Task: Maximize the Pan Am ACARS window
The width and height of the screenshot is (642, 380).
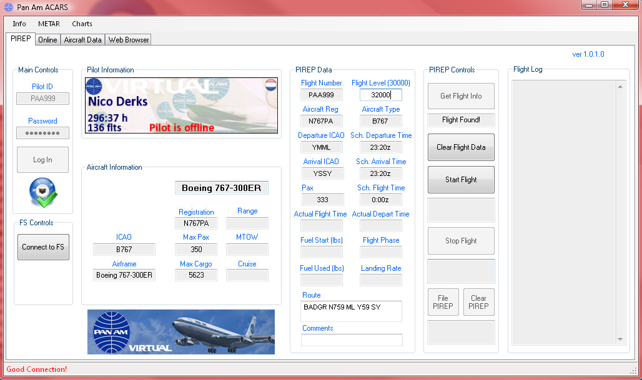Action: tap(605, 5)
